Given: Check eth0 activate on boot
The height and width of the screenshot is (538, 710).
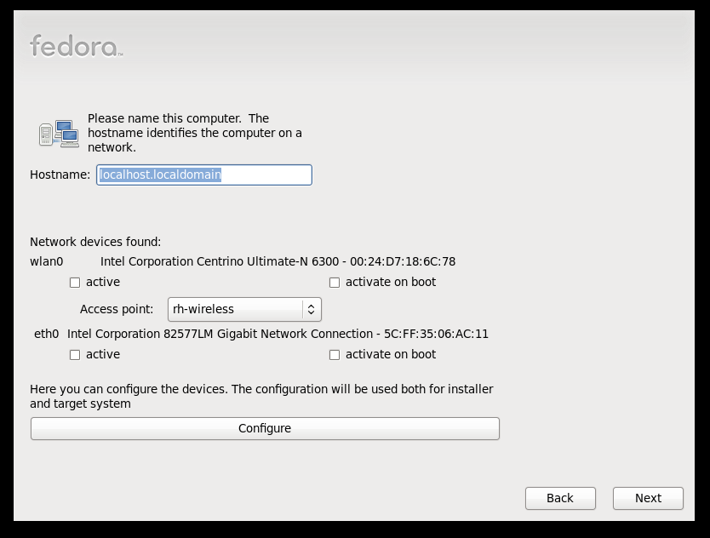Looking at the screenshot, I should click(x=335, y=355).
